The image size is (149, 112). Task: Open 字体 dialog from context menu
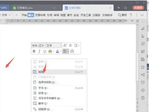(59, 88)
